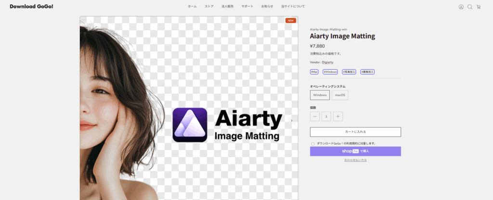
Task: Open the 法人販売 menu item
Action: (x=227, y=6)
